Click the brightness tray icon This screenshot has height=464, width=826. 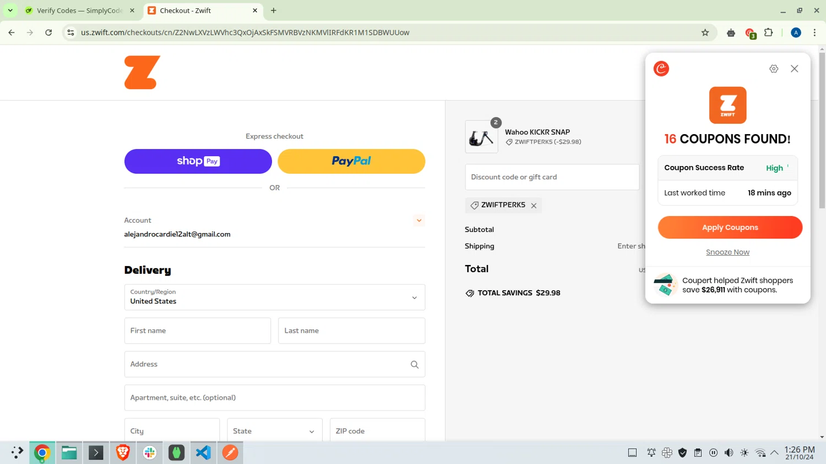tap(744, 452)
